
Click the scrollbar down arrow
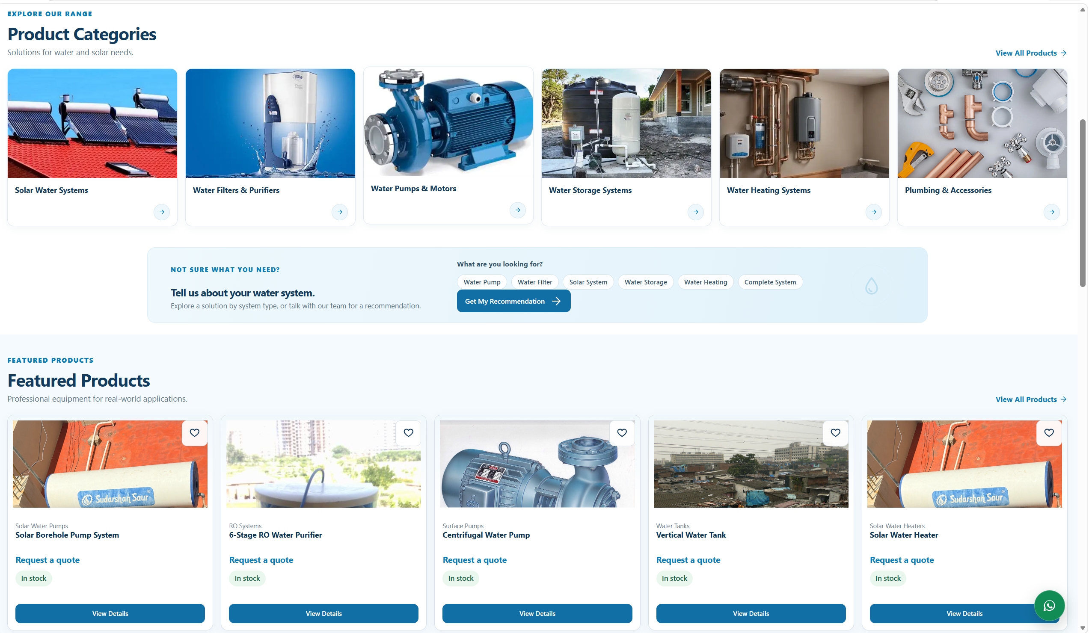point(1083,628)
